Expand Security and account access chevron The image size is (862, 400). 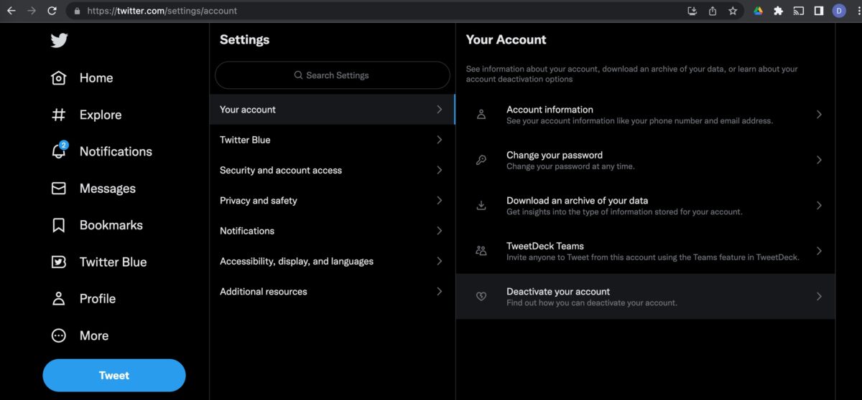tap(440, 170)
